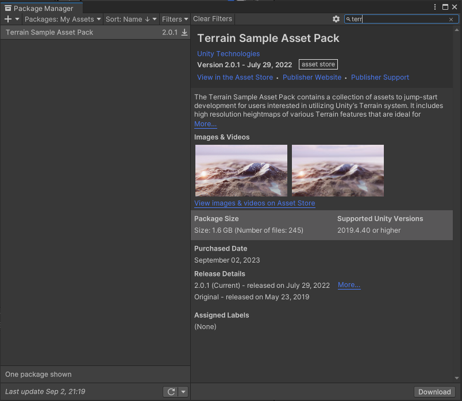Open the Sort: Name dropdown
This screenshot has width=462, height=401.
[x=131, y=19]
